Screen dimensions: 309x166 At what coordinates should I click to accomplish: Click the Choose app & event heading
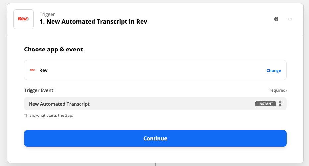[53, 50]
